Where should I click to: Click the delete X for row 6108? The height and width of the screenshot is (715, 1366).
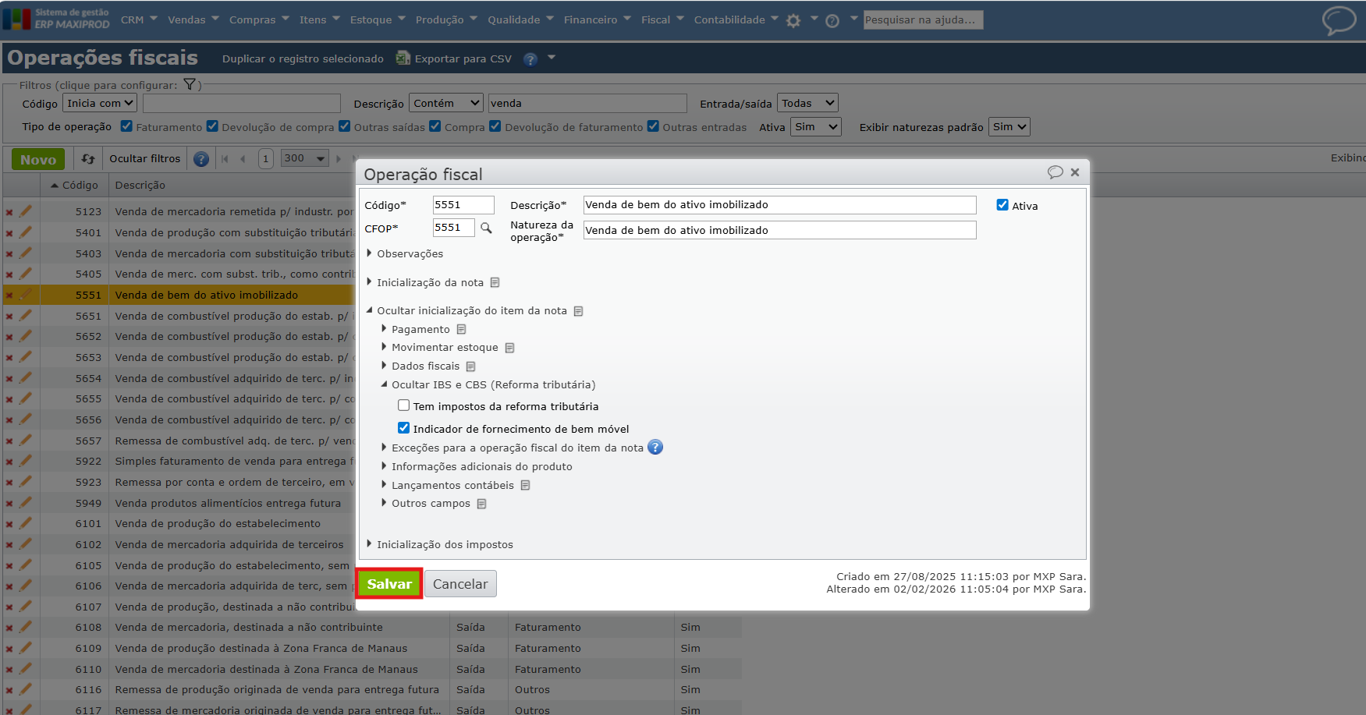click(x=9, y=628)
